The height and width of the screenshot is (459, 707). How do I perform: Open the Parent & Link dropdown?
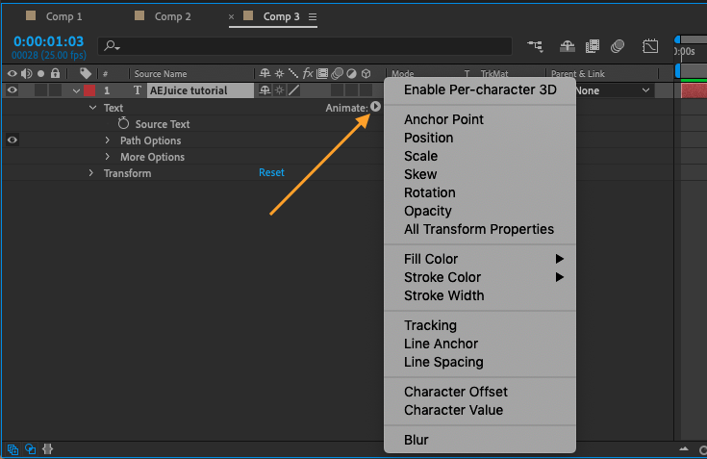614,90
